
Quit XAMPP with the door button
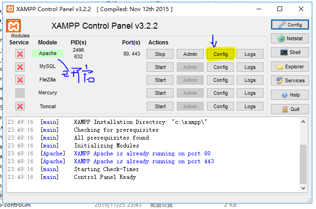click(x=290, y=109)
